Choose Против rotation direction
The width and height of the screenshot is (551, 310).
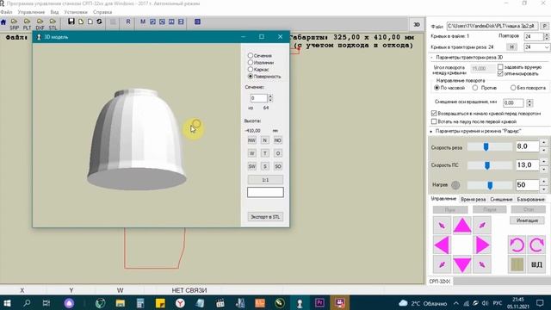[475, 88]
